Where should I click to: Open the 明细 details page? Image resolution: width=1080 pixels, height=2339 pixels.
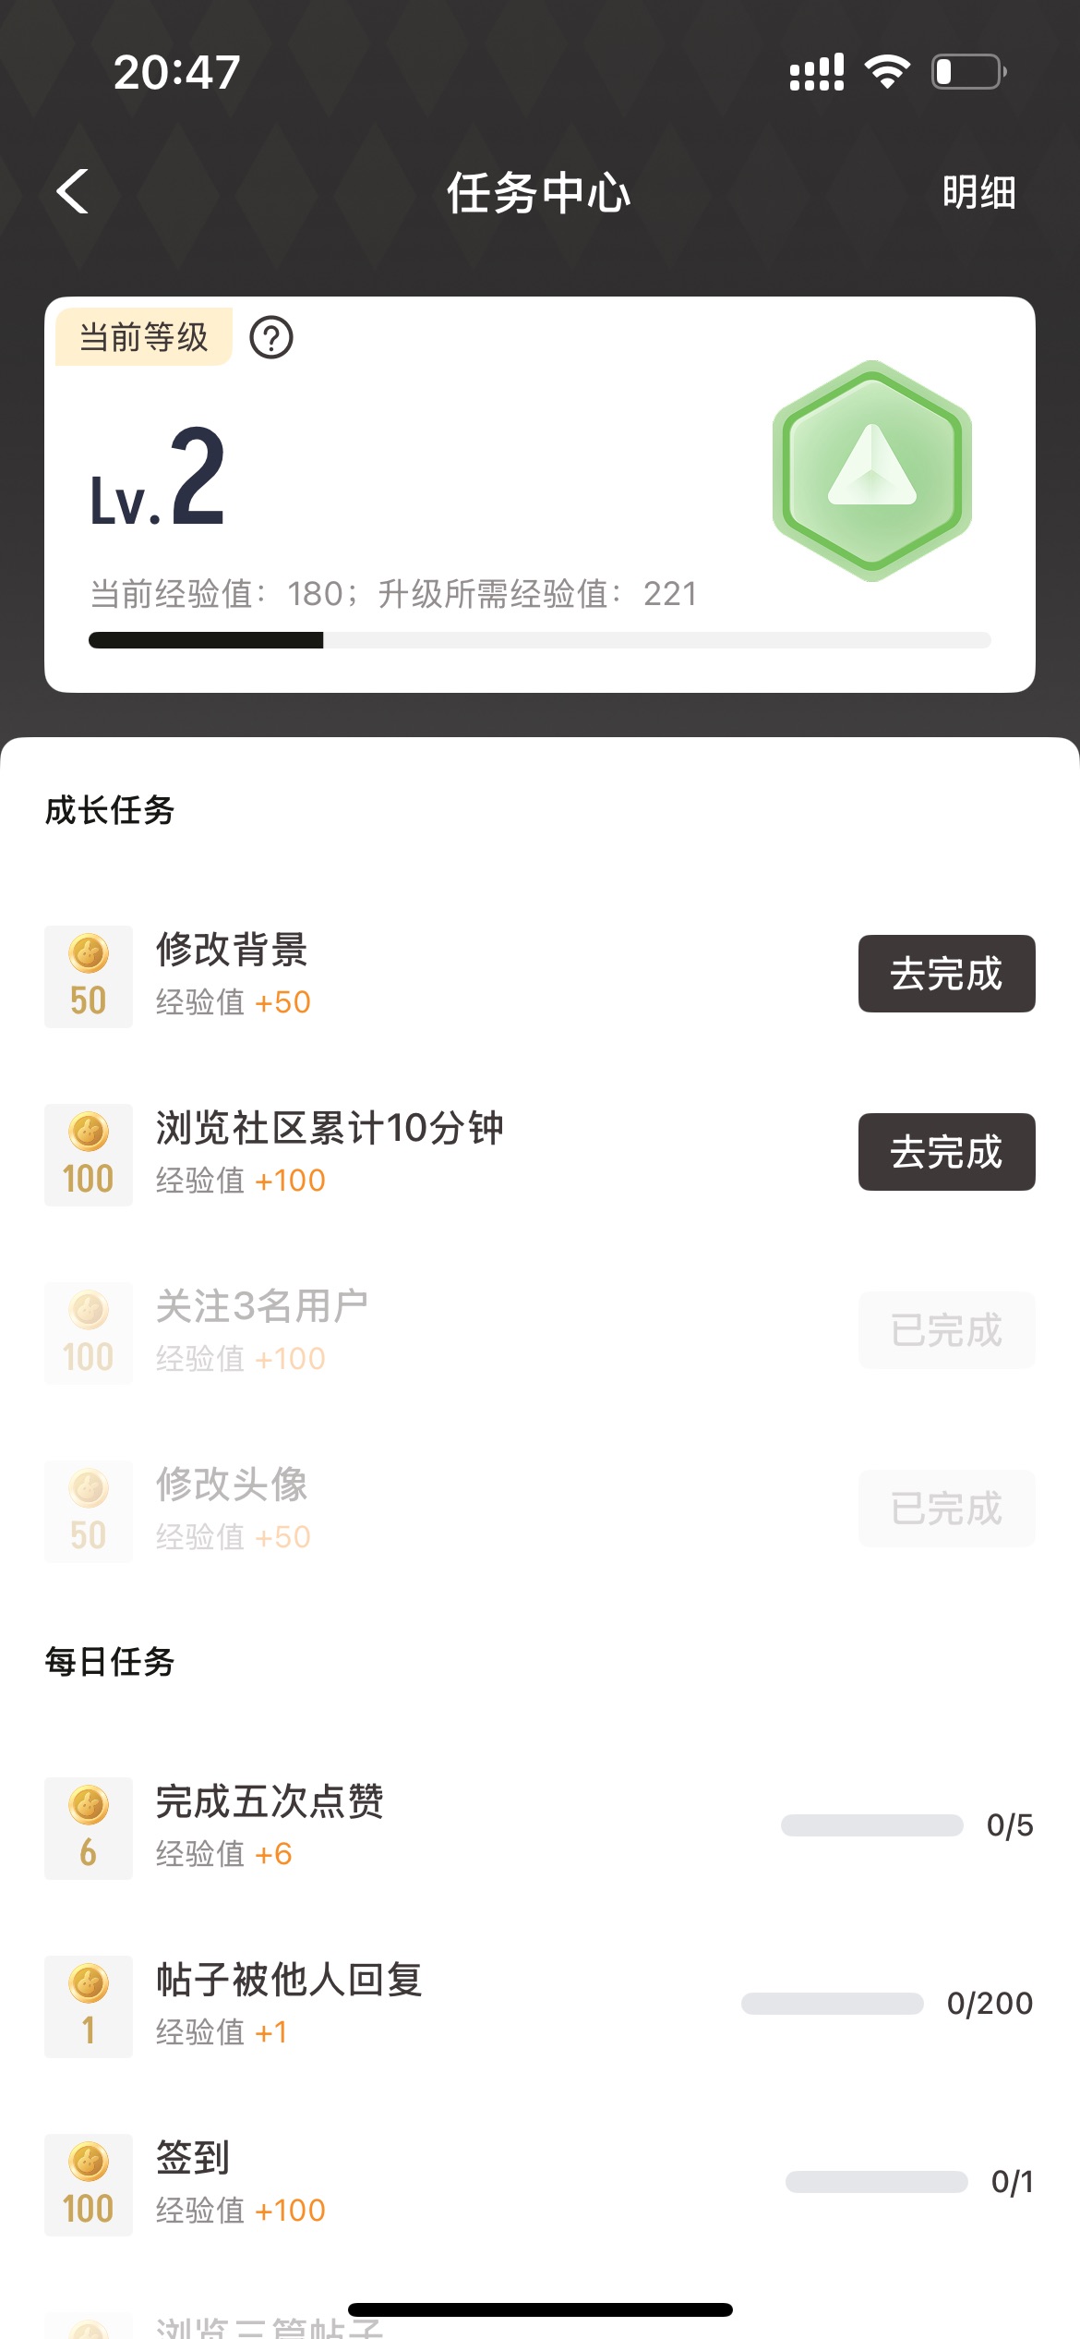point(978,192)
